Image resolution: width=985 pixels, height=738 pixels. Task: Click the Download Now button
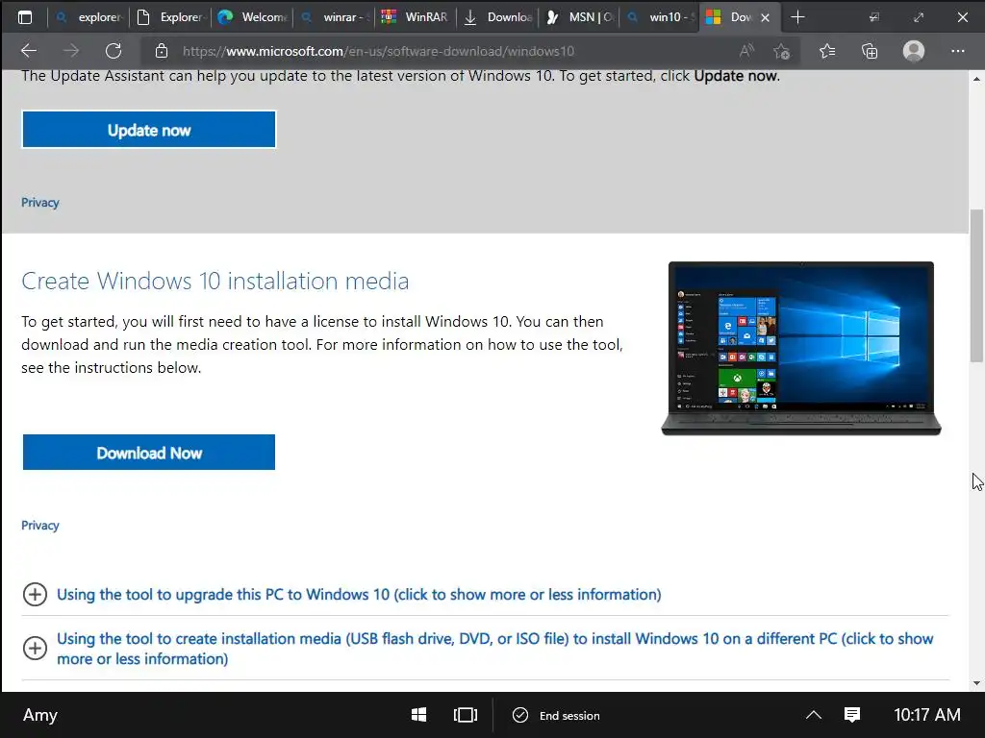click(x=149, y=453)
